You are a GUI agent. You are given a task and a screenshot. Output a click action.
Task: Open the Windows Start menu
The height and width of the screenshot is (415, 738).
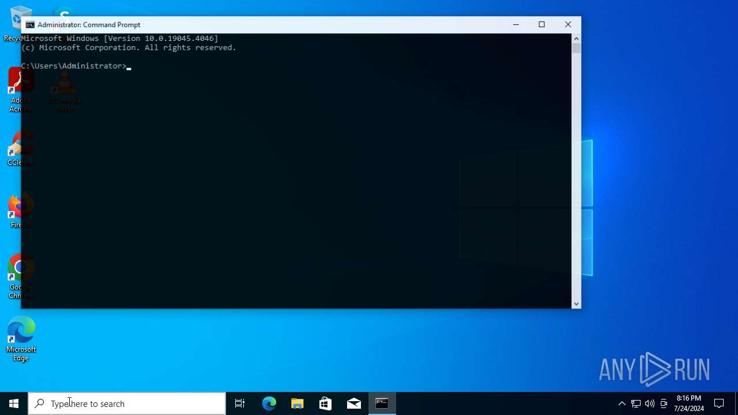click(14, 403)
